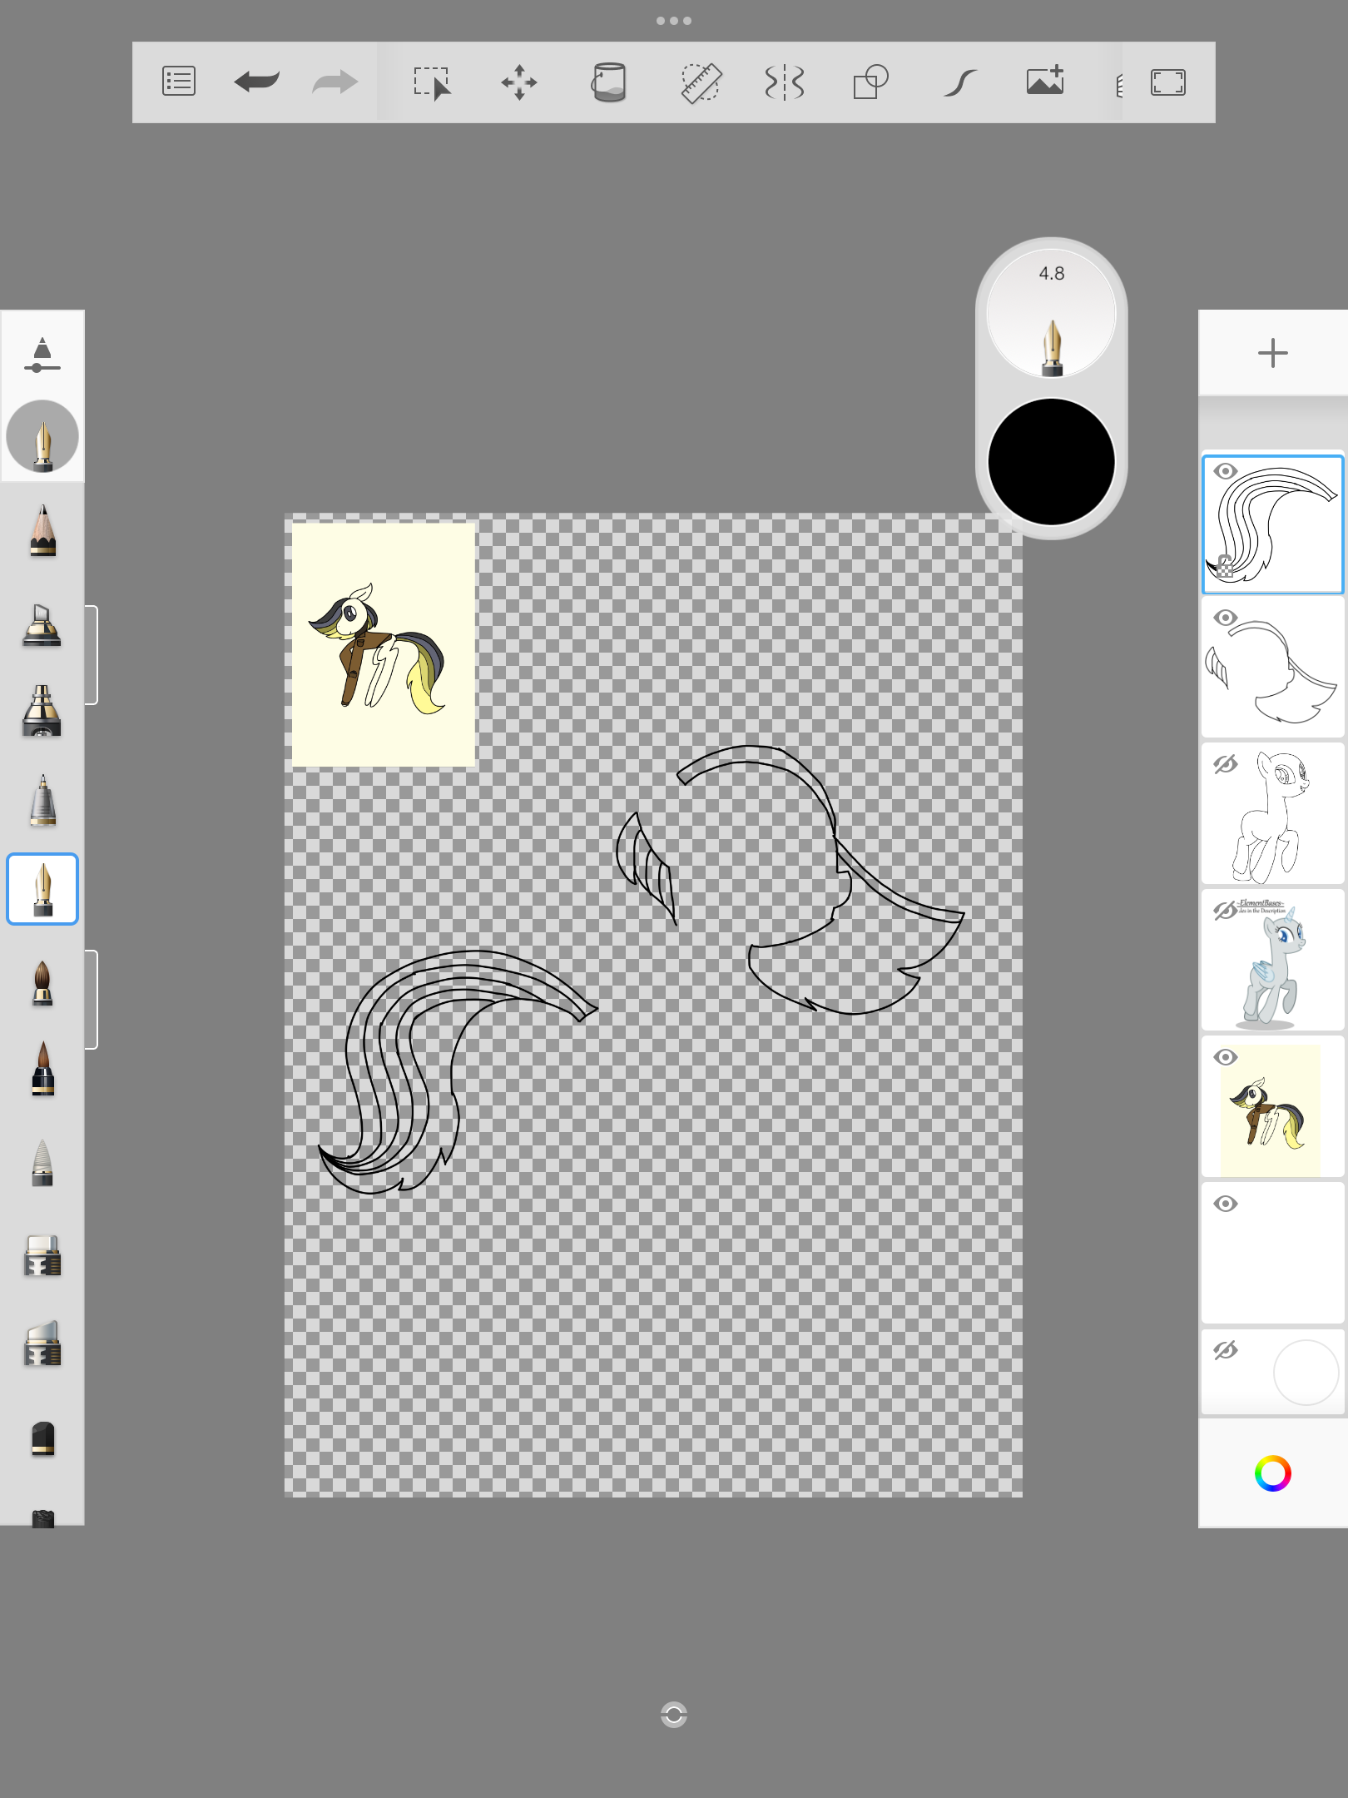Select the ballpoint pen brush
Image resolution: width=1348 pixels, height=1798 pixels.
(42, 800)
